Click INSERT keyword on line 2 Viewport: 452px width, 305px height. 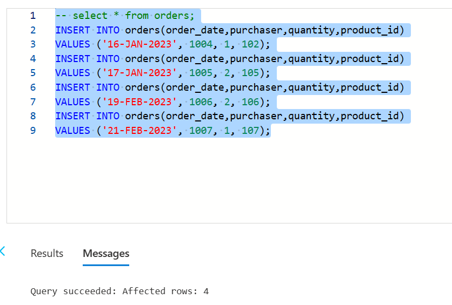point(72,30)
